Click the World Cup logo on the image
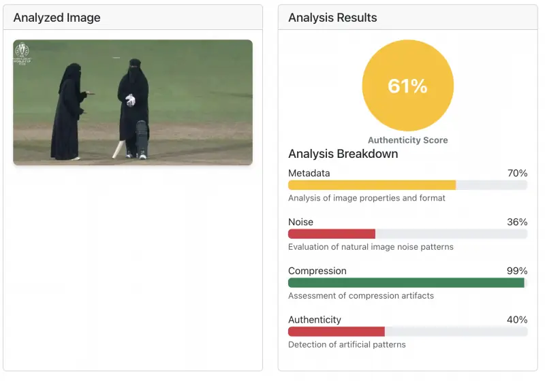 click(22, 52)
